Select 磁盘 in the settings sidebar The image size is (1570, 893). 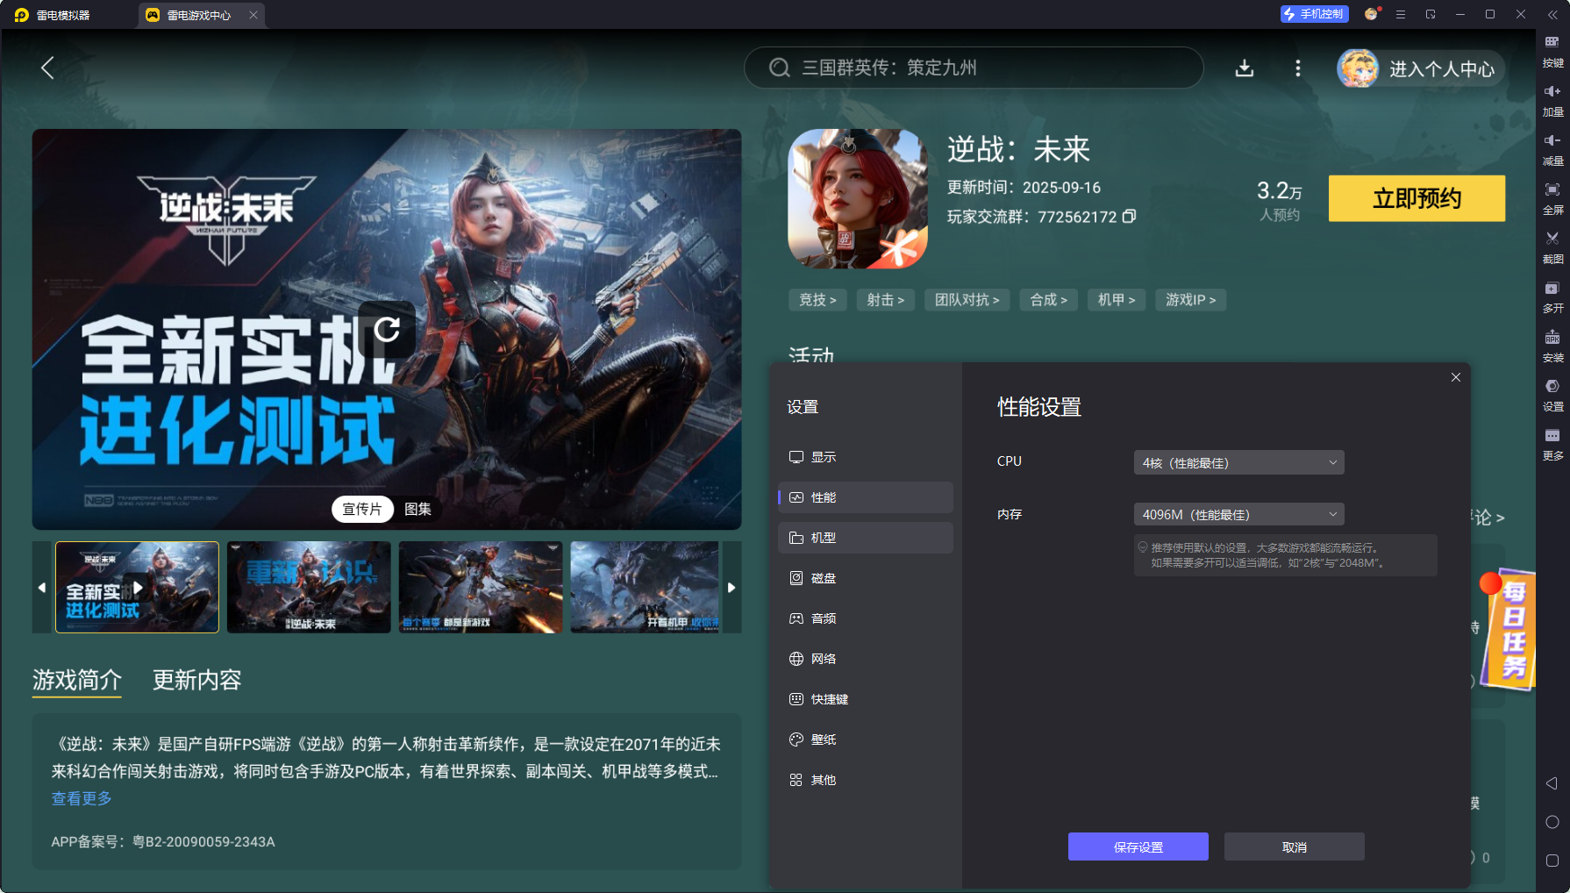[x=865, y=578]
